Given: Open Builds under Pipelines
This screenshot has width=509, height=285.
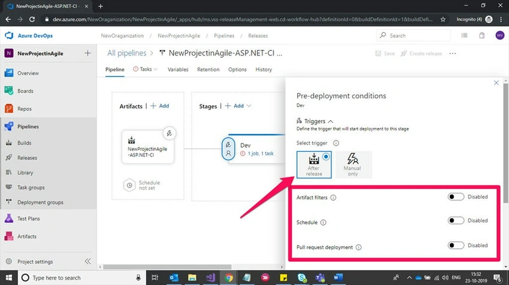Looking at the screenshot, I should point(25,143).
